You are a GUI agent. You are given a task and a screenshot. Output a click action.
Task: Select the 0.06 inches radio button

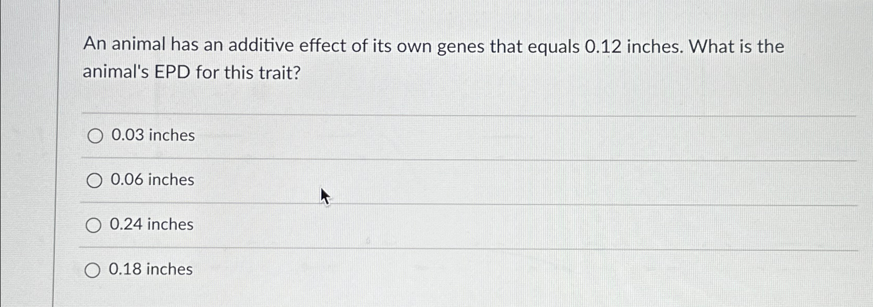pos(94,181)
